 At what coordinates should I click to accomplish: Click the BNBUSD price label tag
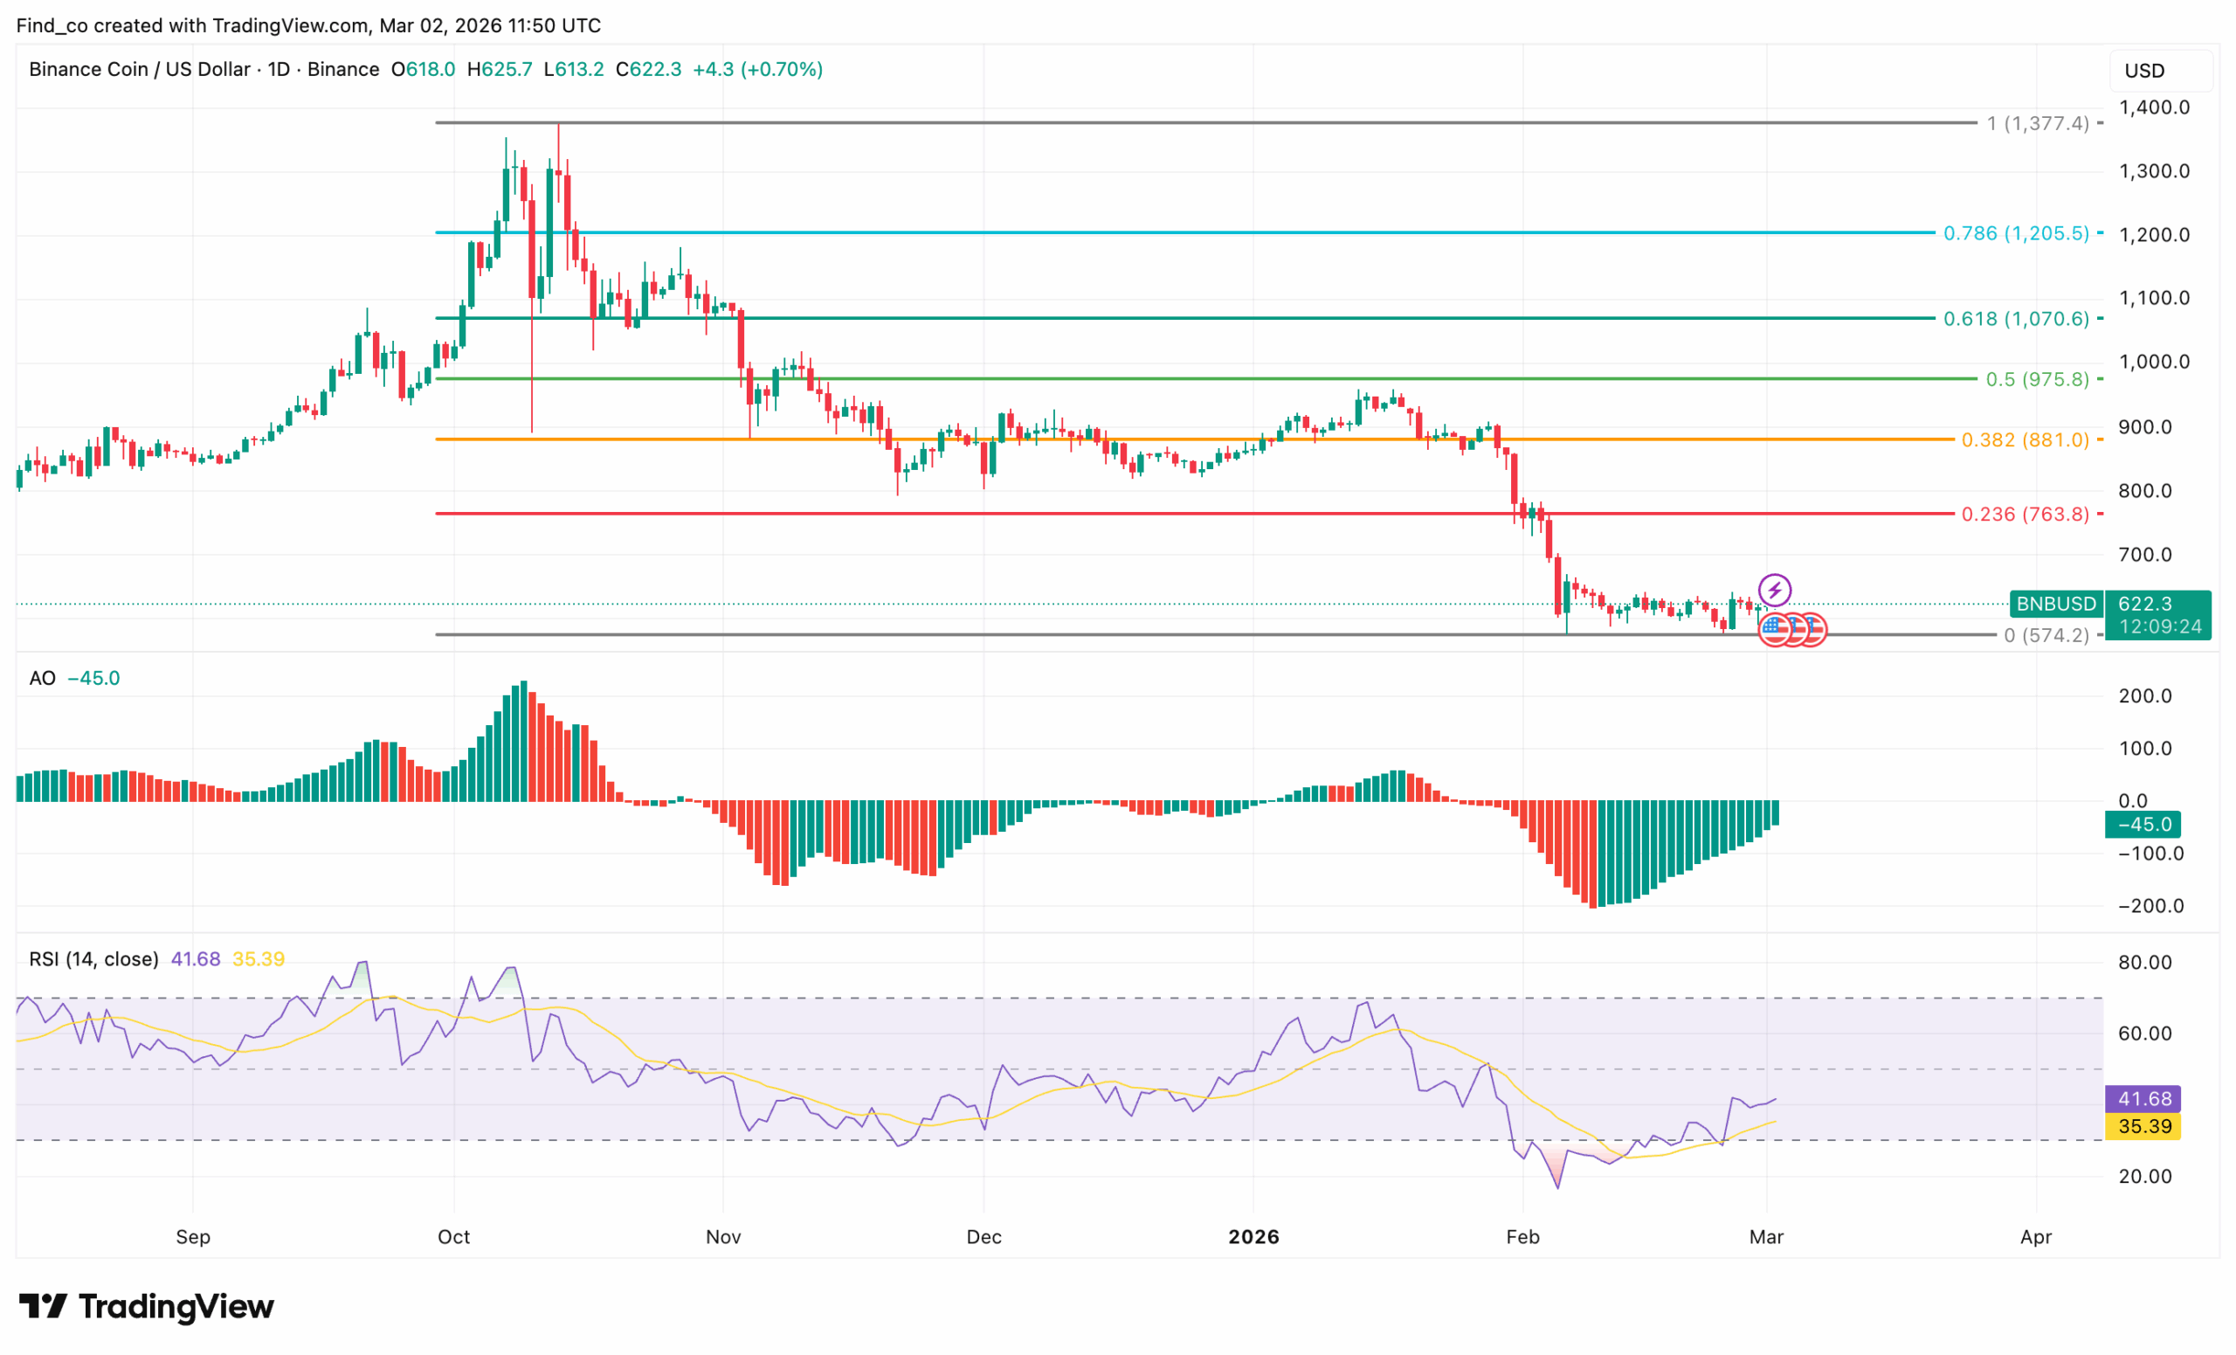click(2056, 604)
